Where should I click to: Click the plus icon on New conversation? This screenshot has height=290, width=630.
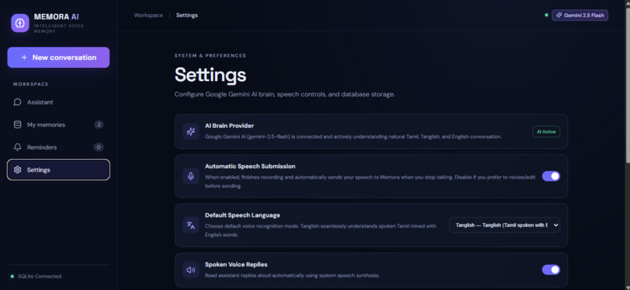(x=24, y=57)
